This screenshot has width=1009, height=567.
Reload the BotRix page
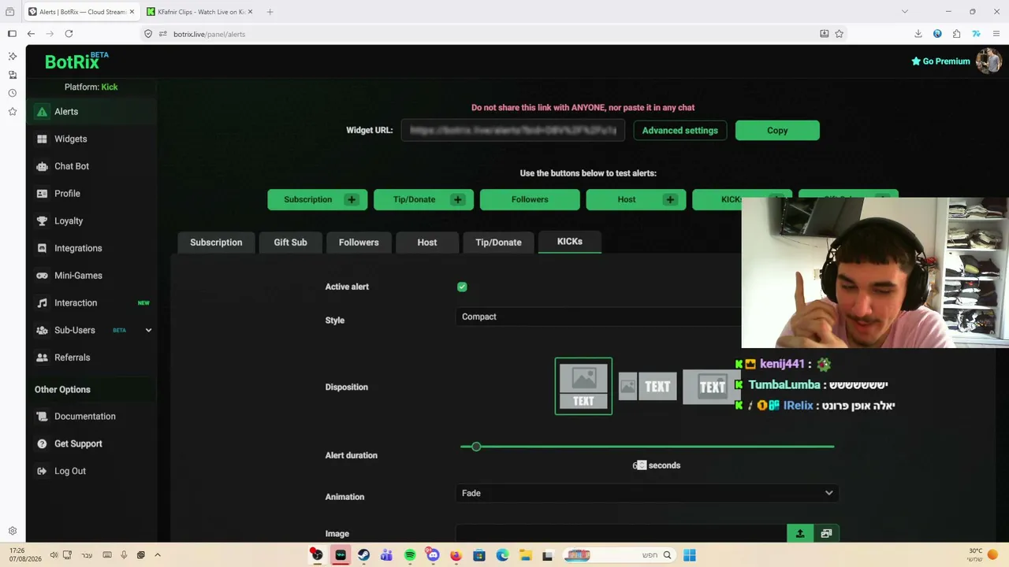(x=69, y=34)
